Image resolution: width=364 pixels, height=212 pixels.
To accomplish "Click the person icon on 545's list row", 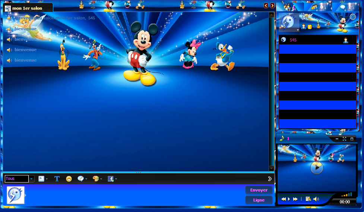I will tap(346, 40).
